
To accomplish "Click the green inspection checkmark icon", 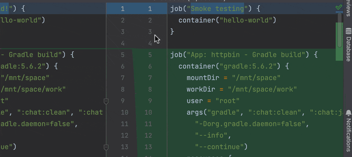I will pyautogui.click(x=339, y=7).
